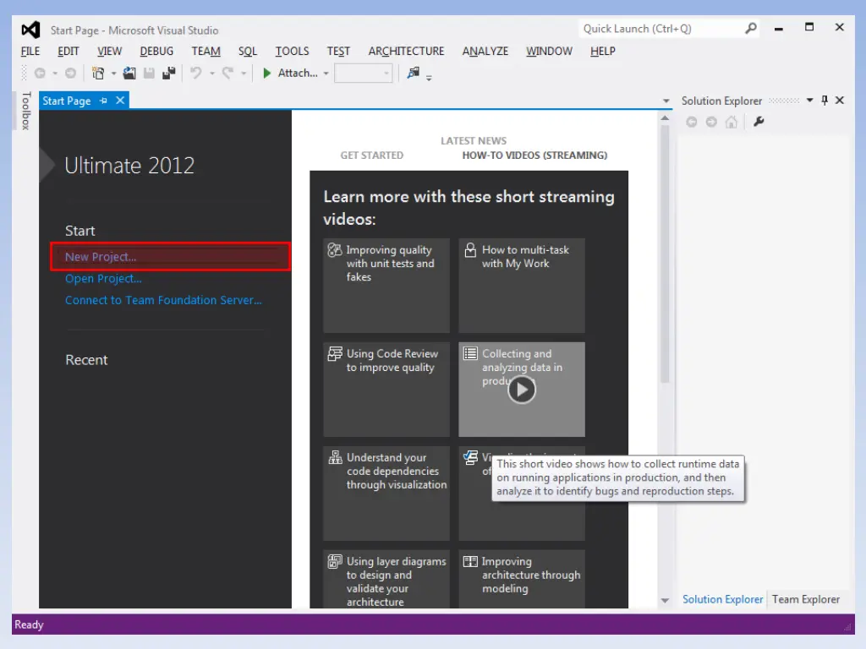This screenshot has width=866, height=649.
Task: Open Understand your code dependencies video tile
Action: (x=386, y=494)
